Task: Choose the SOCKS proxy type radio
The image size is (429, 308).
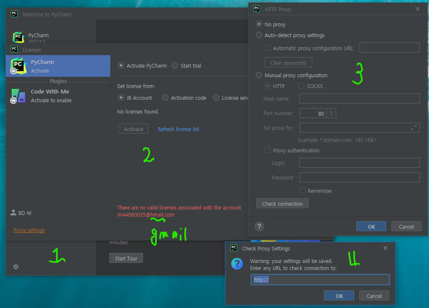Action: (301, 86)
